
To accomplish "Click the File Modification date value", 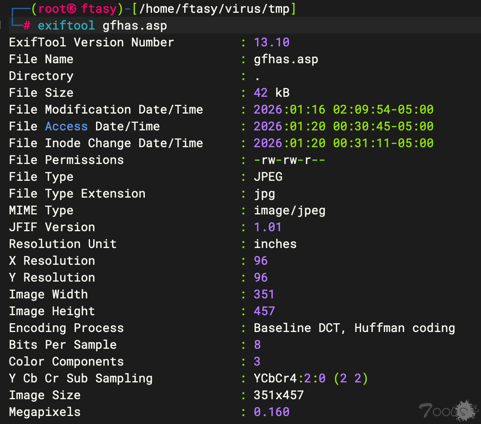I will point(343,110).
